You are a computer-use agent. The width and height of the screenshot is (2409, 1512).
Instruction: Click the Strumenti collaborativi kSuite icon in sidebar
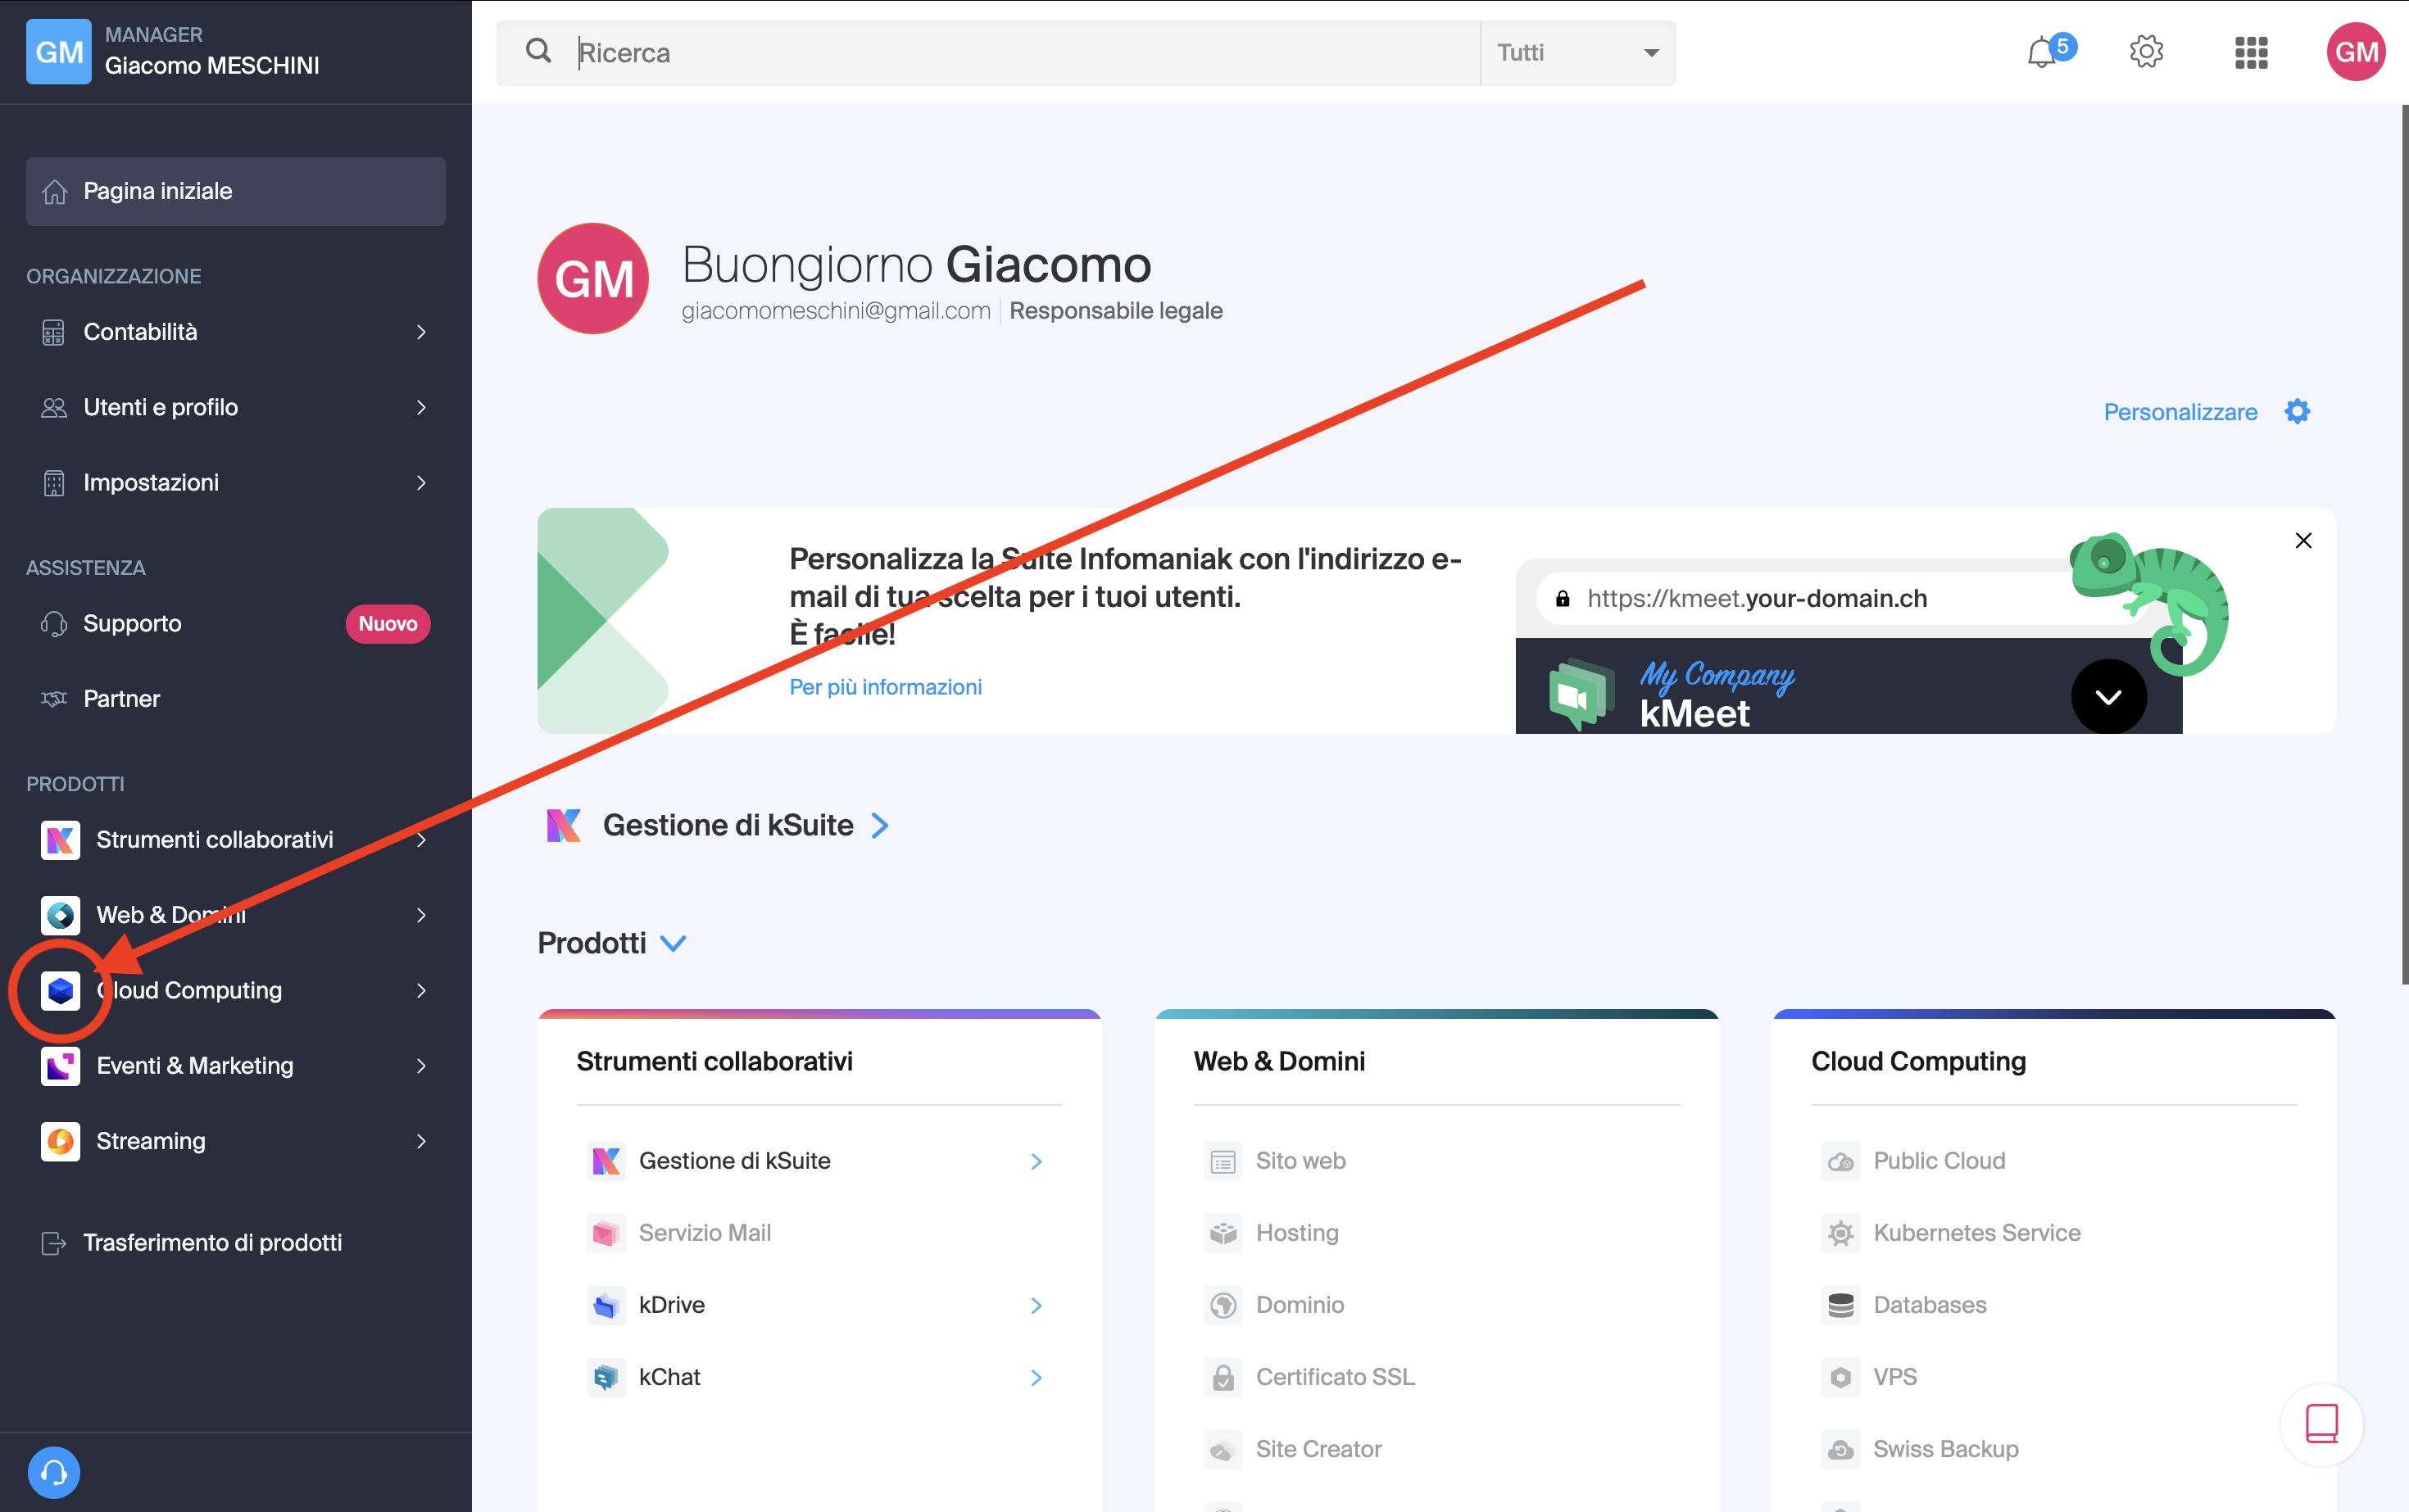click(x=61, y=839)
